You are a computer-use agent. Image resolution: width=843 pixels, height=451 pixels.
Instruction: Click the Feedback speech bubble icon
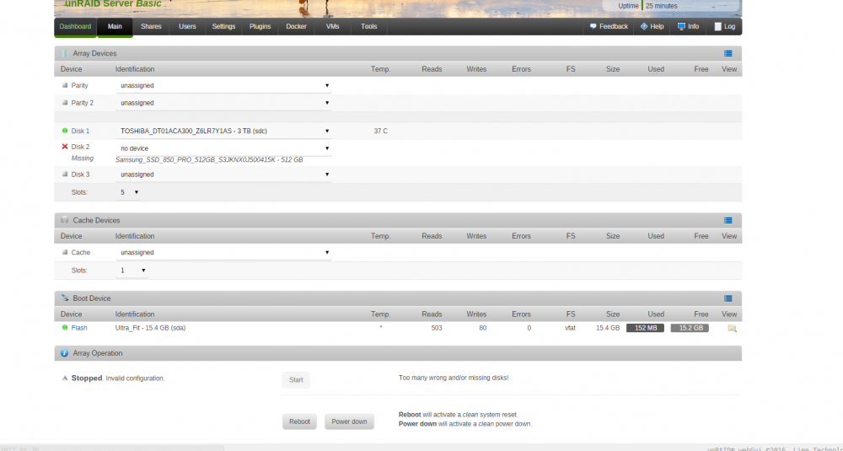(593, 26)
